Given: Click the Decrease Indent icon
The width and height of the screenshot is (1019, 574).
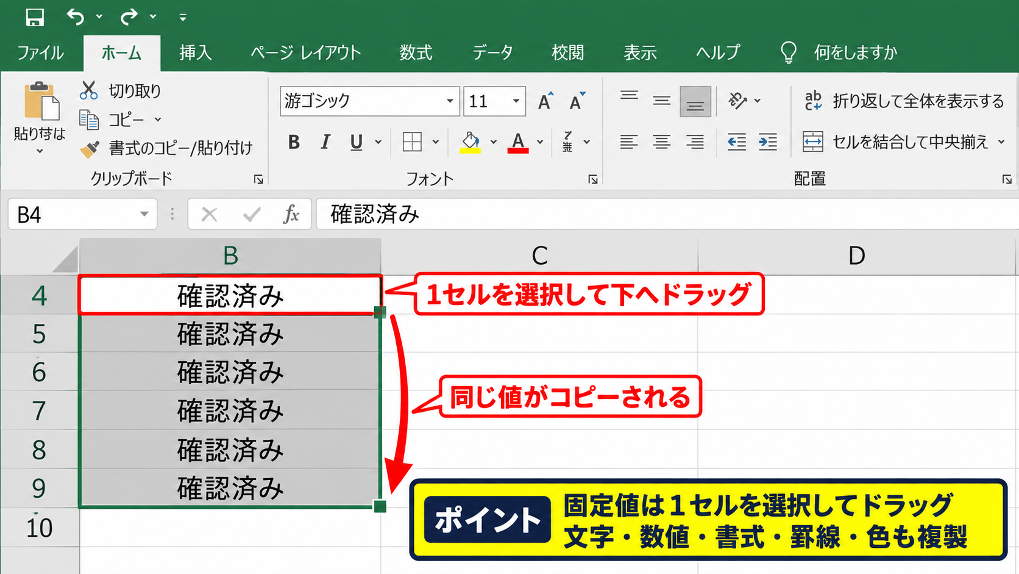Looking at the screenshot, I should coord(737,142).
